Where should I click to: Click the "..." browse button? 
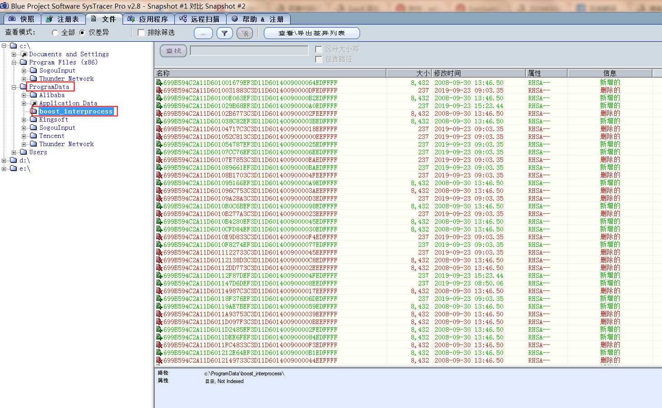(203, 33)
